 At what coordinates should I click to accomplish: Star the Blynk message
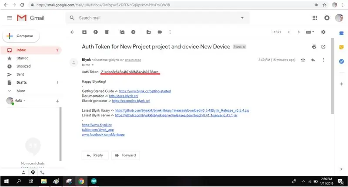pos(303,60)
